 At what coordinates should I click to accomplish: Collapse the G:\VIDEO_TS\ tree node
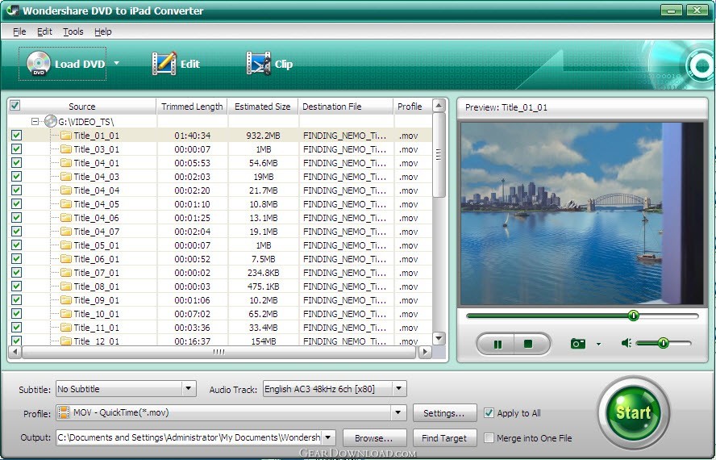point(35,122)
